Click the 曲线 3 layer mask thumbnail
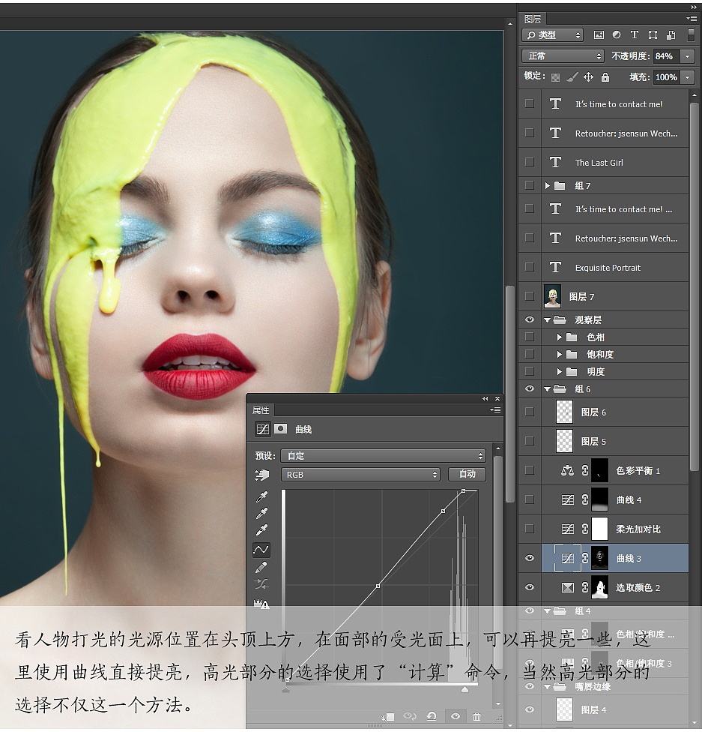Screen dimensions: 702x732 pos(600,558)
